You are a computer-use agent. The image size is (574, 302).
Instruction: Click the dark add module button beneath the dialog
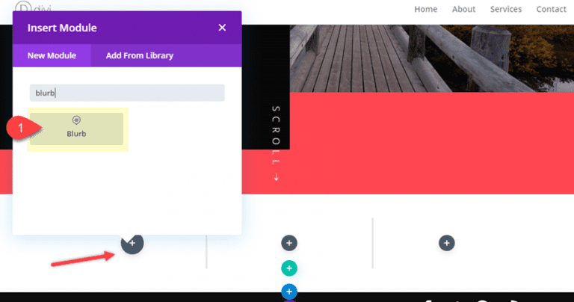pos(132,244)
